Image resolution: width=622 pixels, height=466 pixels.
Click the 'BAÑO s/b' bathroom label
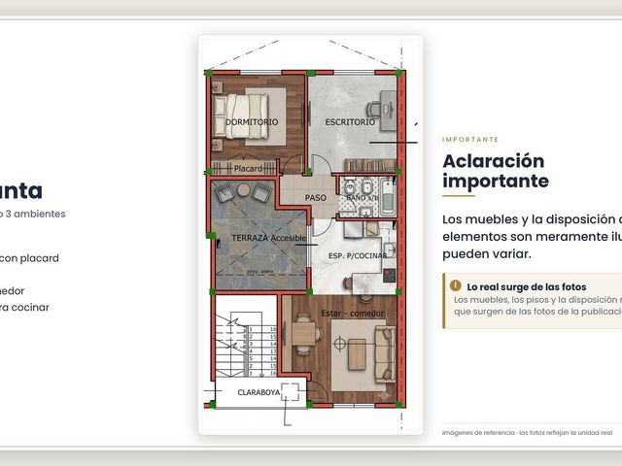point(362,197)
